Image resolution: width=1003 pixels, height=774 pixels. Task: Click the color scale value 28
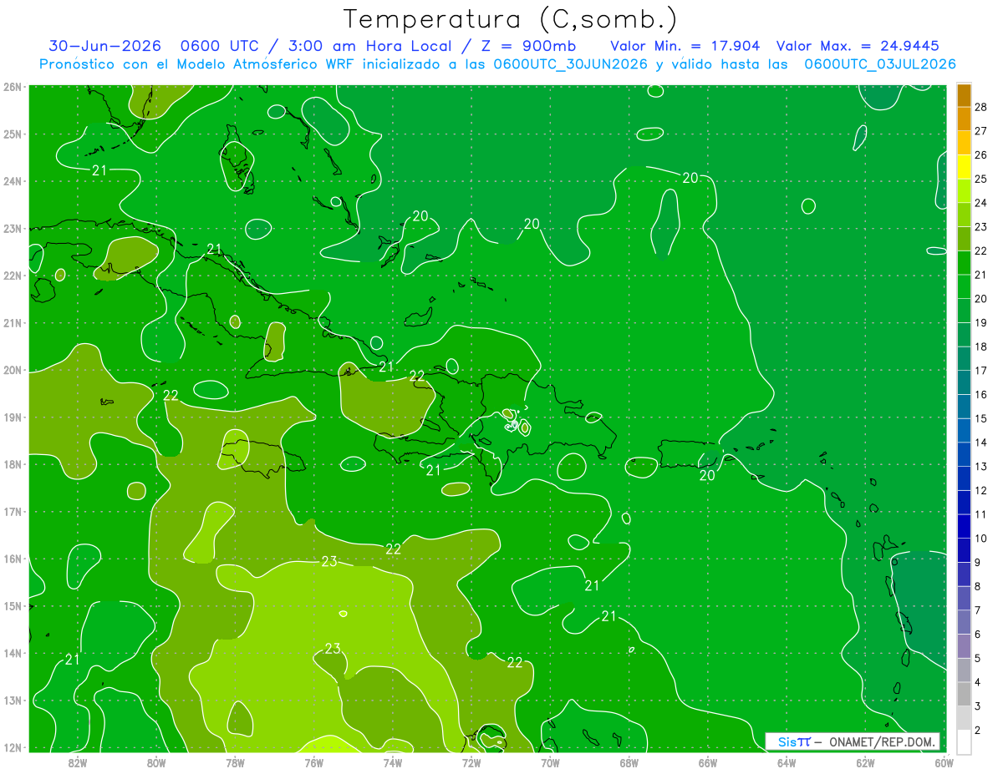point(980,107)
